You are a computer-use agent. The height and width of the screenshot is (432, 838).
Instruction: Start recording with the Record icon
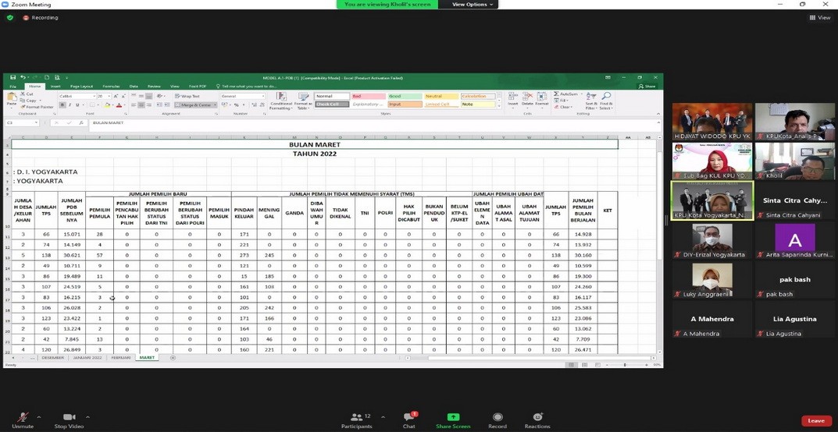point(497,418)
